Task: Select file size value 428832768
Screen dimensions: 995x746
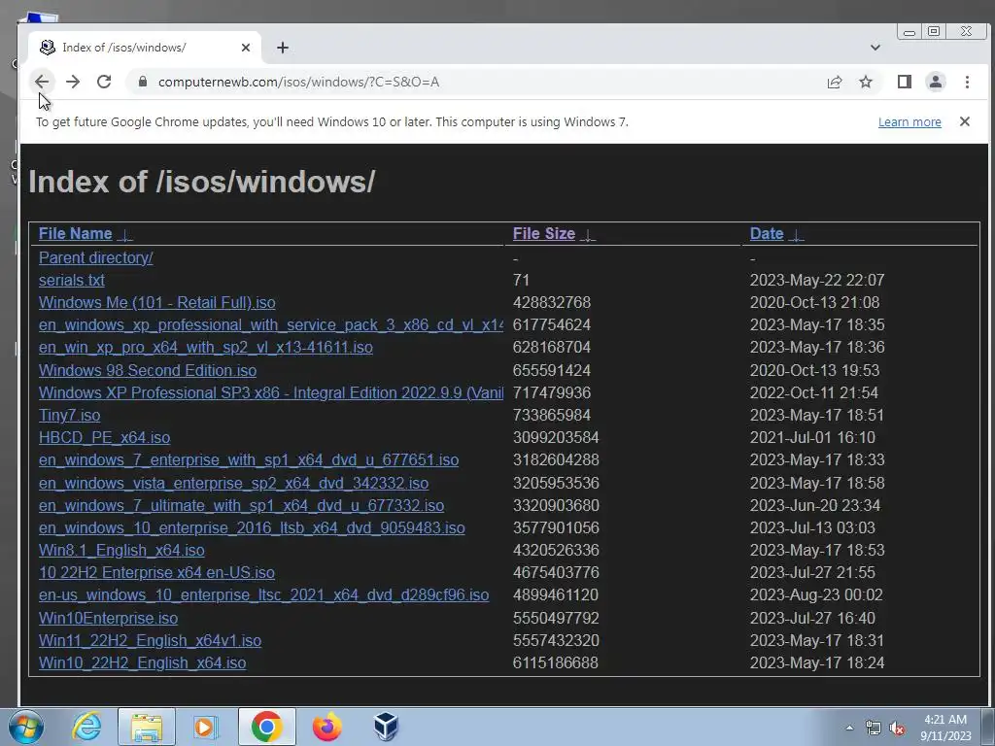Action: (552, 303)
